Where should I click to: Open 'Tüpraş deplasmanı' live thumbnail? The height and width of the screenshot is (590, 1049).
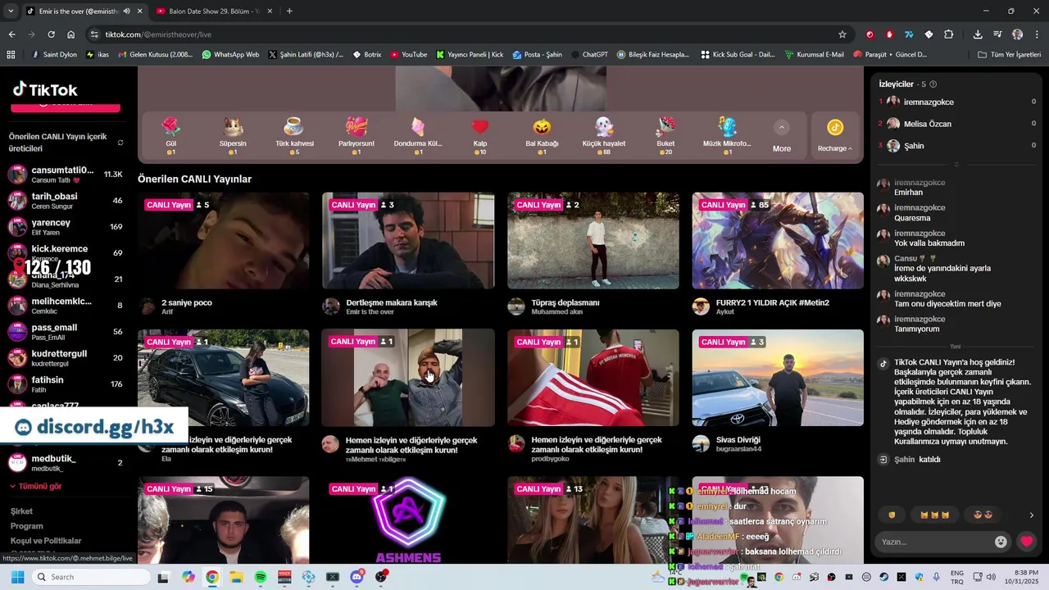click(x=593, y=241)
